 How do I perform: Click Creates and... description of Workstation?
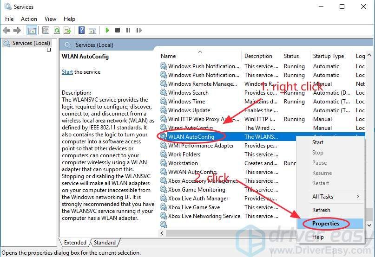pos(261,163)
